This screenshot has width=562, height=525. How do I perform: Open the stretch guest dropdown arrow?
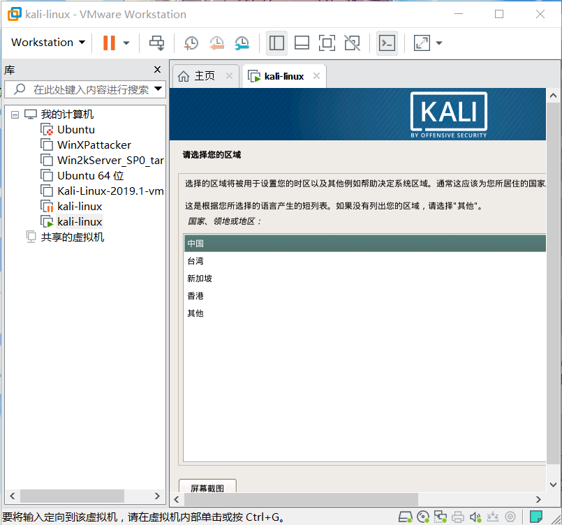point(439,43)
